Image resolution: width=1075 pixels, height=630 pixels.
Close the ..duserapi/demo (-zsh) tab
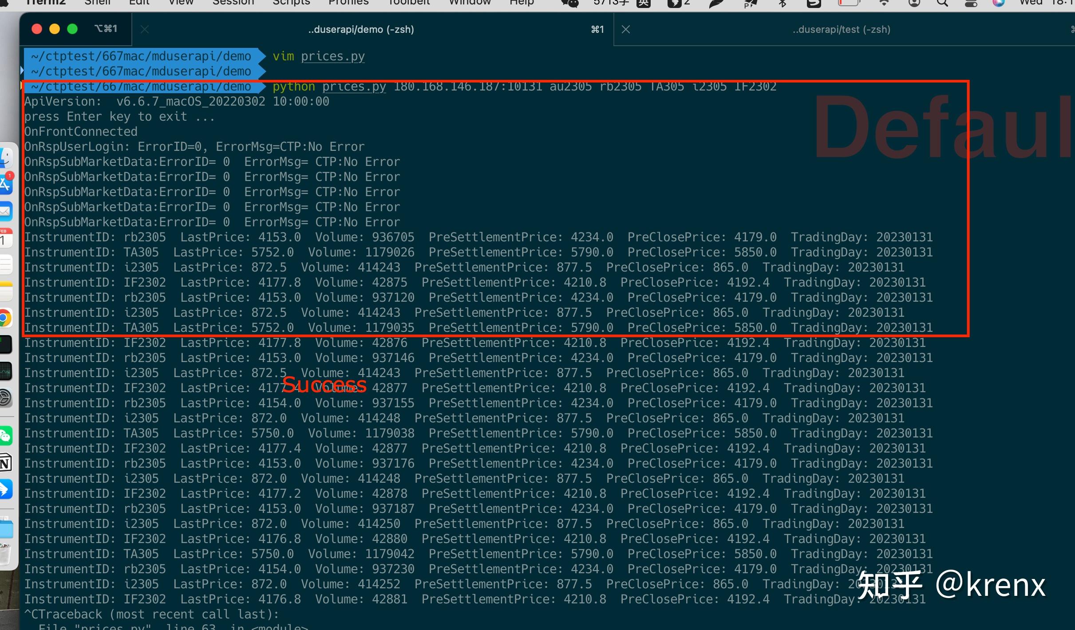click(x=145, y=29)
